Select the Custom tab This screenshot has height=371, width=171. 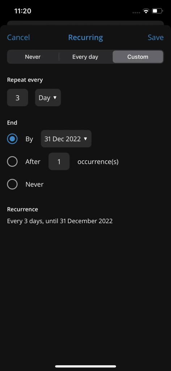click(138, 57)
